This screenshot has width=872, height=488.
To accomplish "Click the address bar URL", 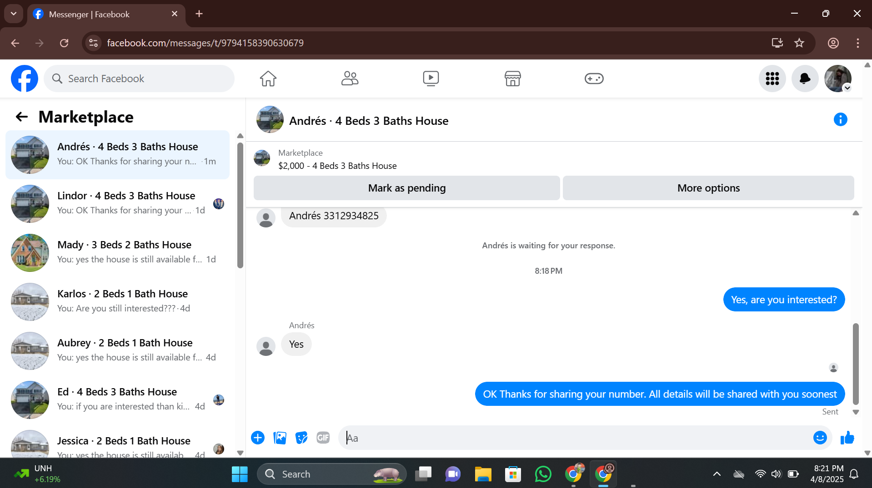I will tap(205, 43).
